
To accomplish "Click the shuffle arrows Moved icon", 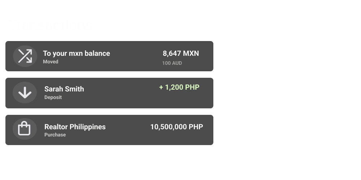I will (x=25, y=56).
